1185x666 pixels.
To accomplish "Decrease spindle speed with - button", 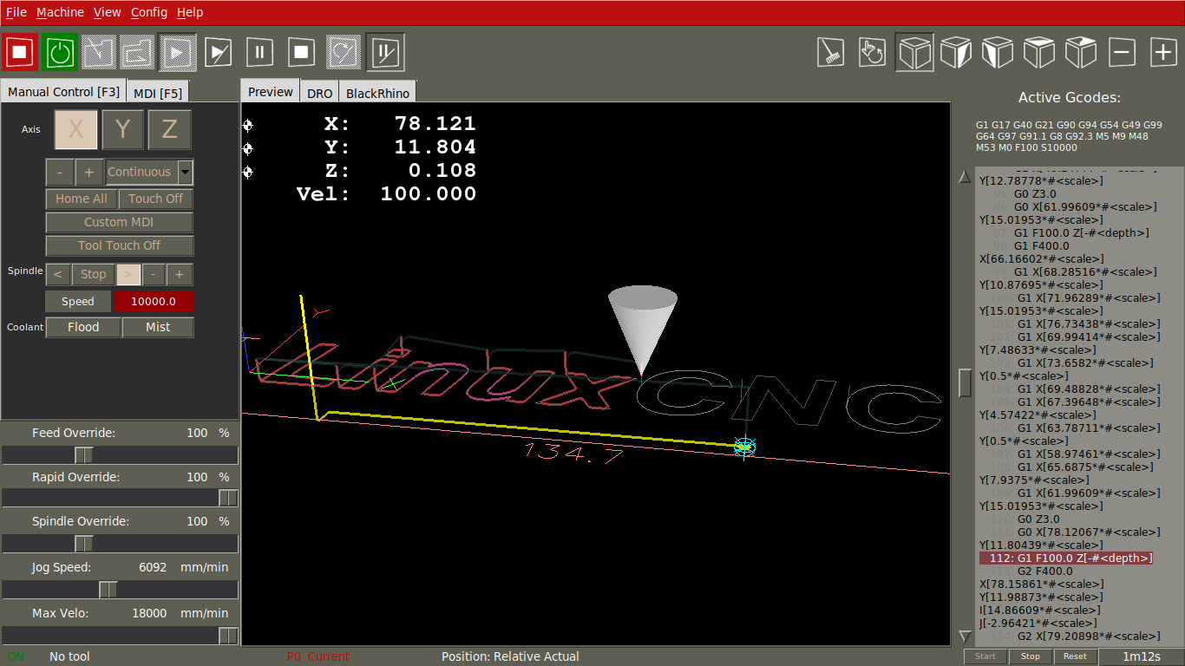I will point(154,275).
